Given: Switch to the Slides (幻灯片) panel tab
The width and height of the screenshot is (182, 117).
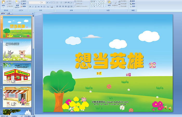Looking at the screenshot, I should (3, 13).
